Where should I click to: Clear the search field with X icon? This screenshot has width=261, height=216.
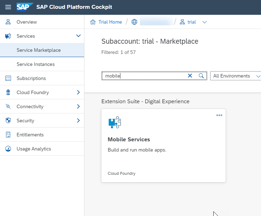(x=190, y=76)
